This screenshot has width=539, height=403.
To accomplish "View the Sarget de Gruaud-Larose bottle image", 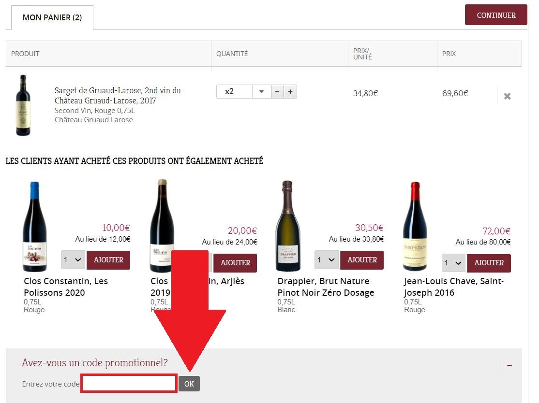I will pyautogui.click(x=23, y=105).
